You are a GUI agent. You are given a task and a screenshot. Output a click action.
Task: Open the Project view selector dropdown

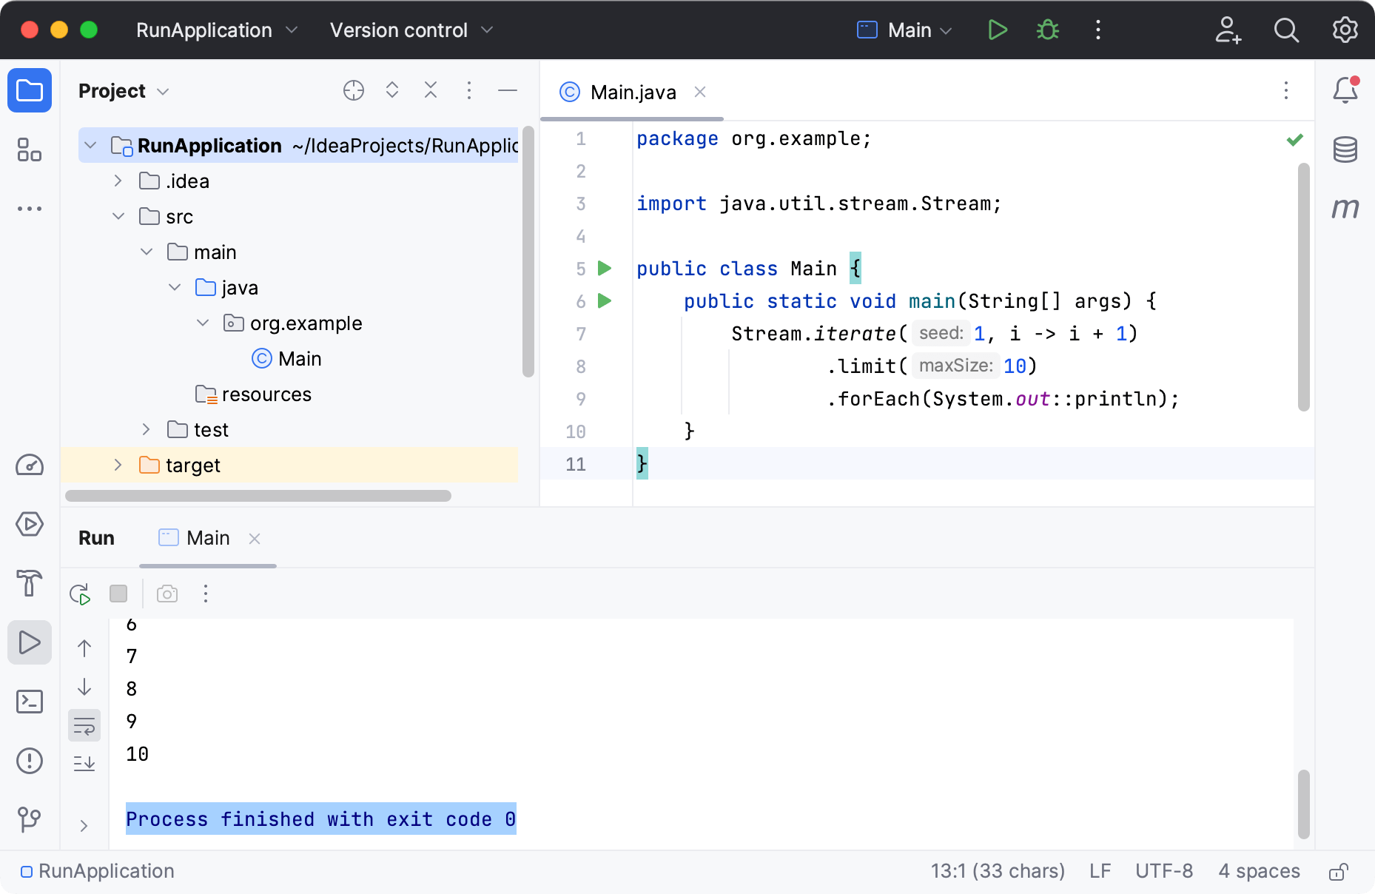coord(124,91)
